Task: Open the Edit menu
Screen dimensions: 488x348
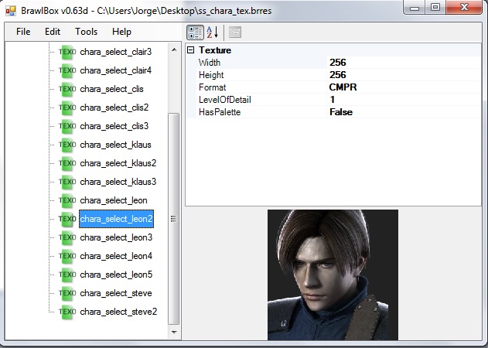Action: [x=53, y=32]
